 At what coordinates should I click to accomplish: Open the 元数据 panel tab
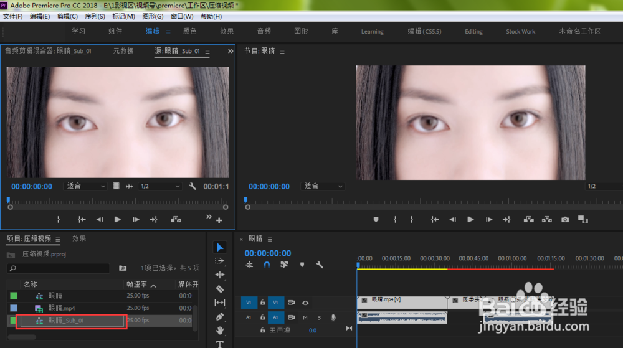tap(123, 51)
